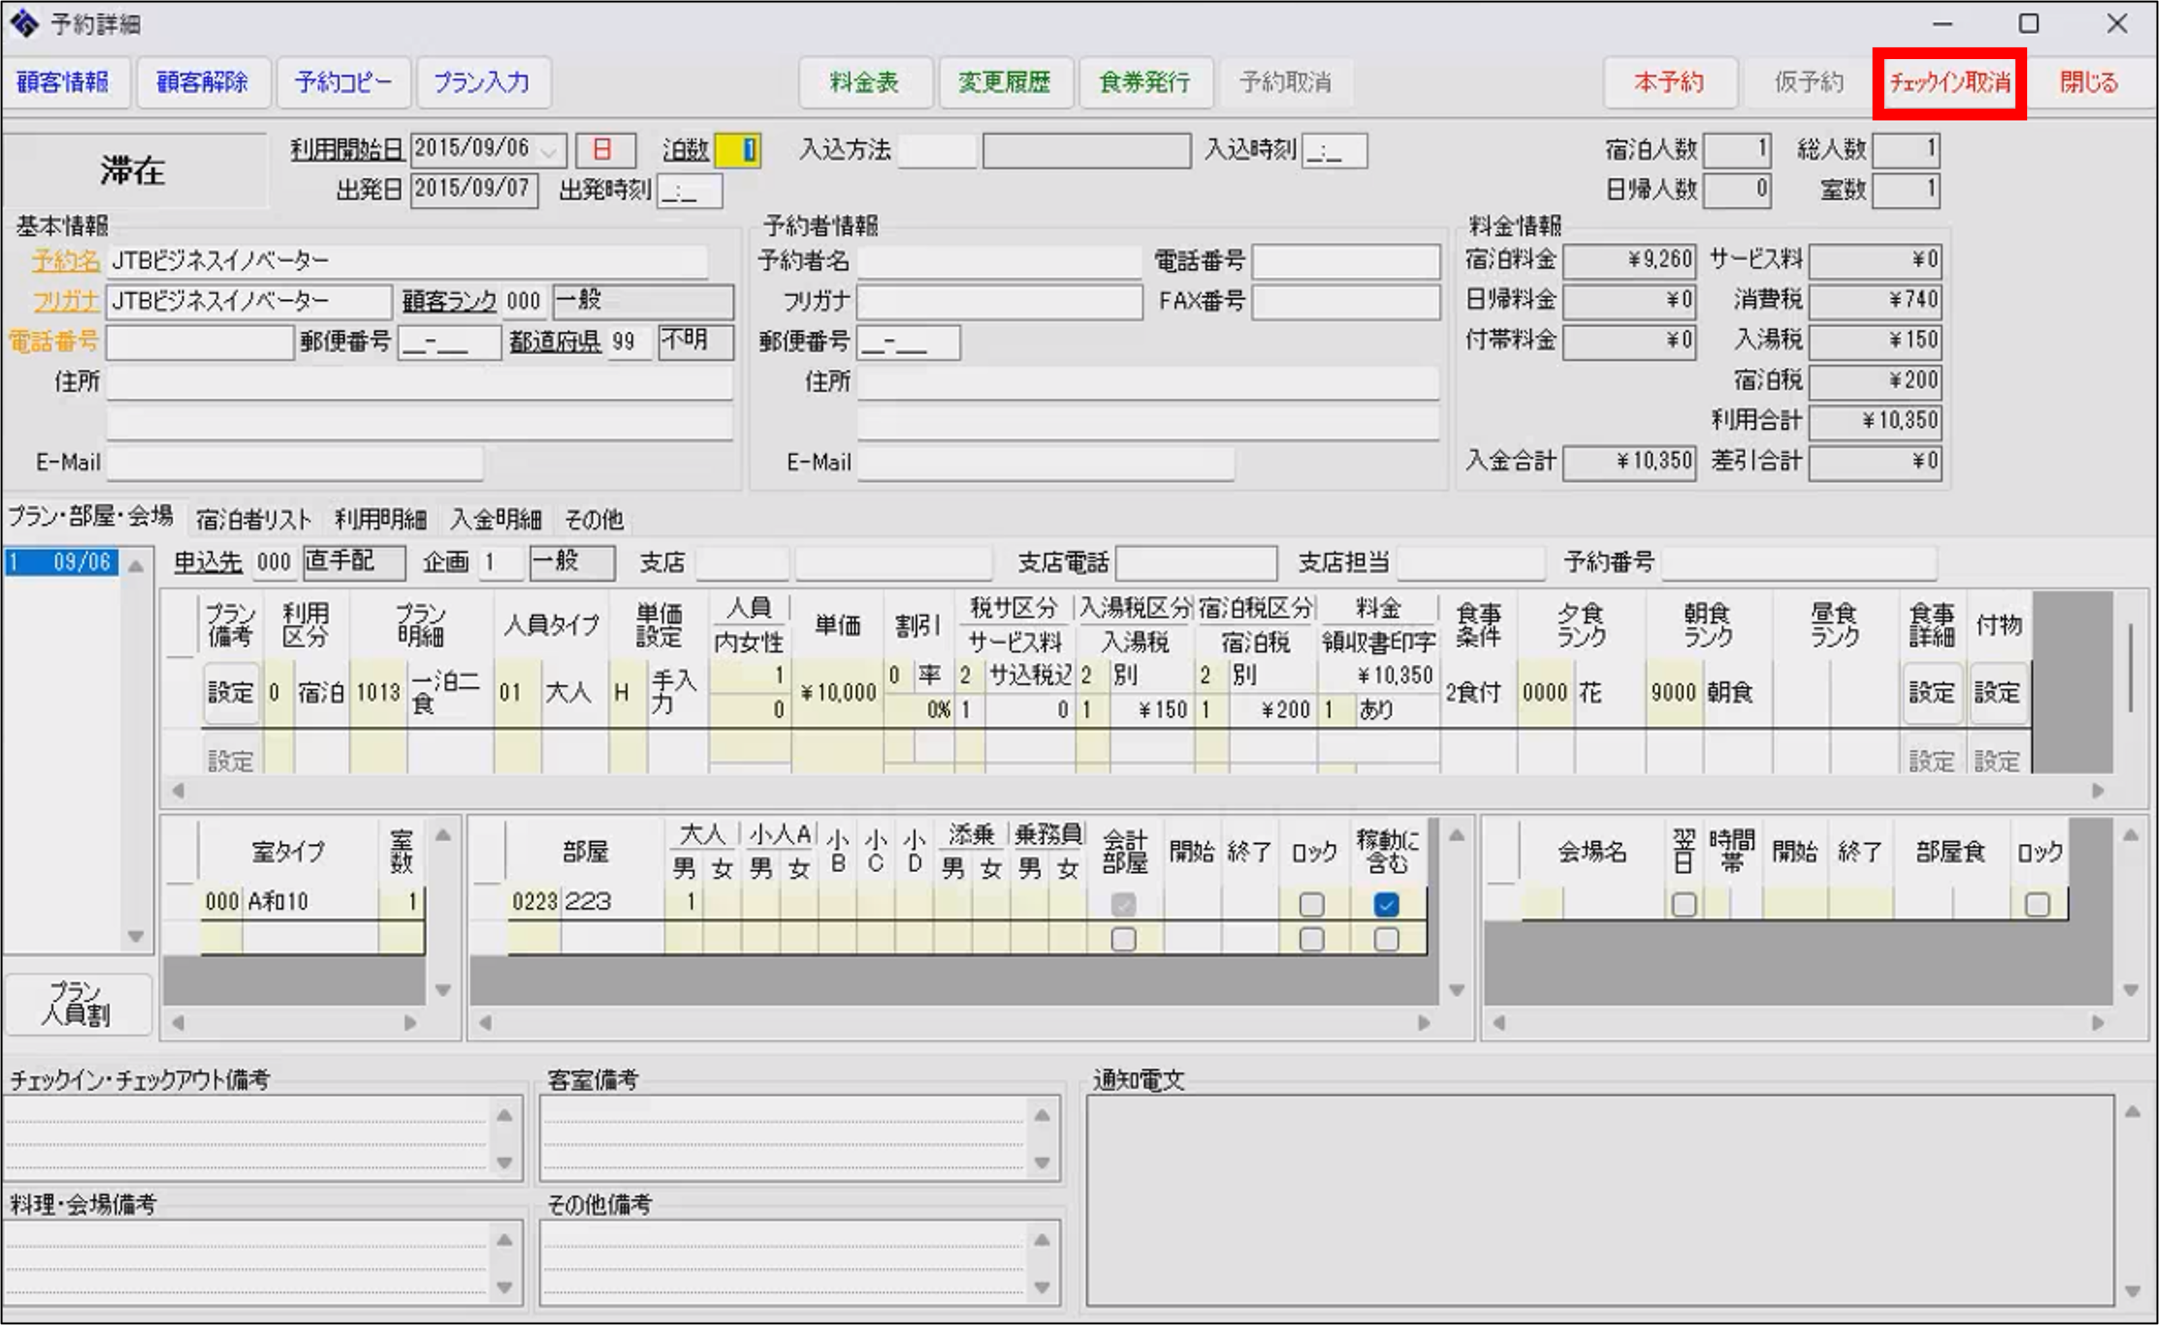
Task: Open the 料金表 rate table button
Action: click(865, 82)
